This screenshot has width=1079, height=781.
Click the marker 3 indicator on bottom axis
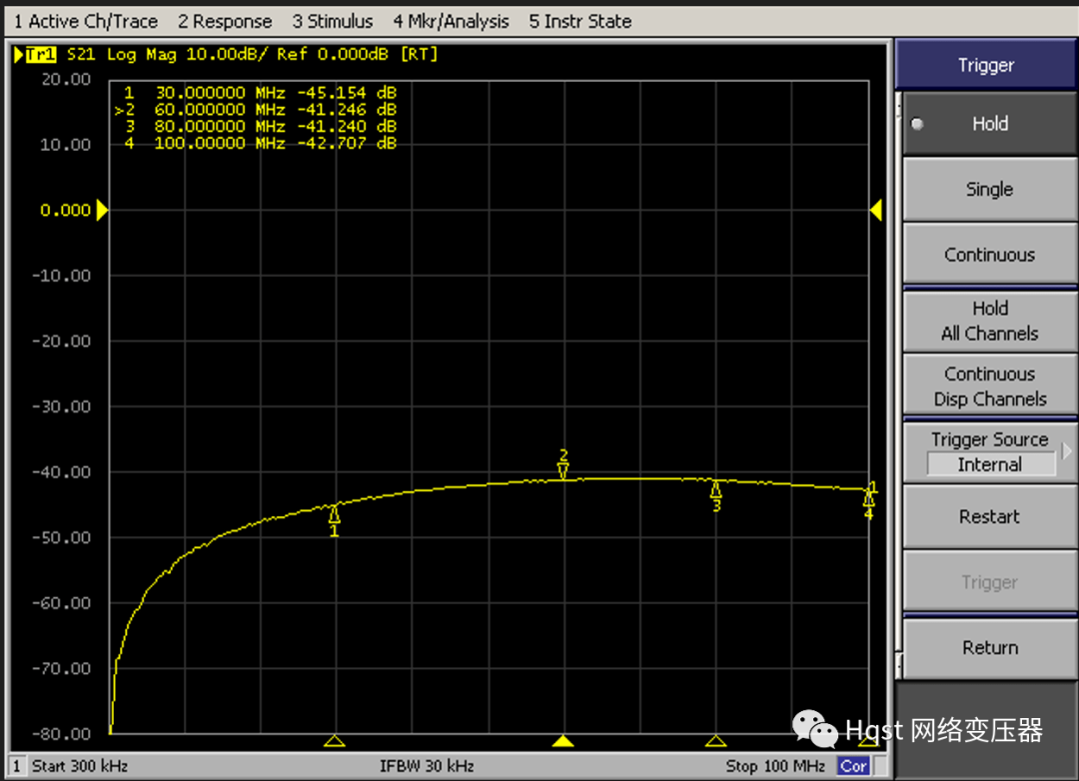point(715,741)
